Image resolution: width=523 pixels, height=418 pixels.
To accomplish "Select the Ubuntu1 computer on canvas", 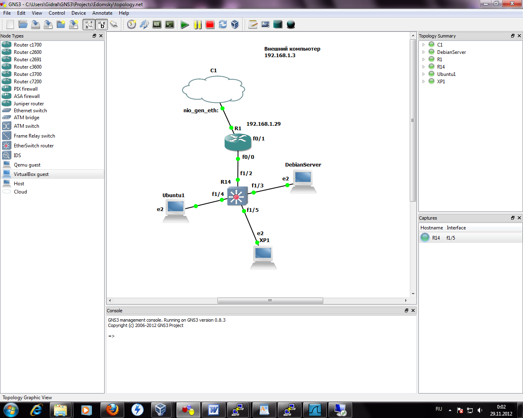I will click(x=176, y=211).
